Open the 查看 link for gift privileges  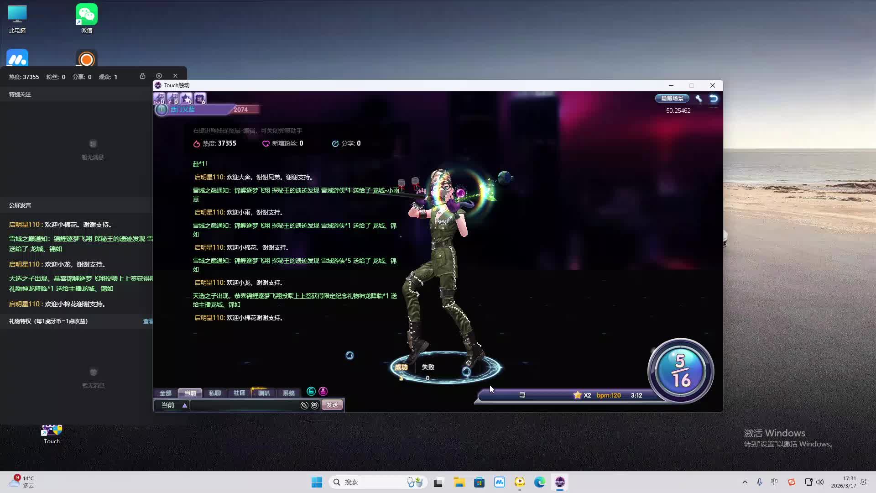(148, 321)
